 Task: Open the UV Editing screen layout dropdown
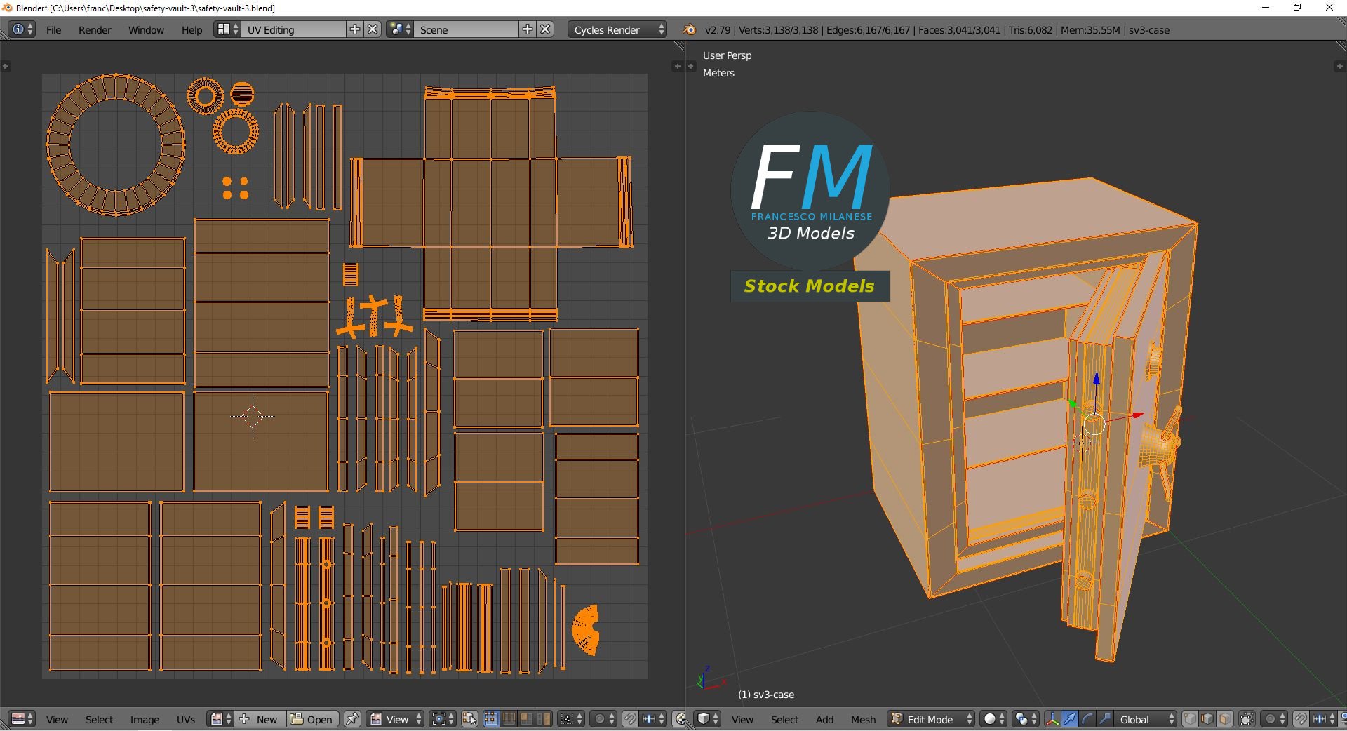[227, 29]
